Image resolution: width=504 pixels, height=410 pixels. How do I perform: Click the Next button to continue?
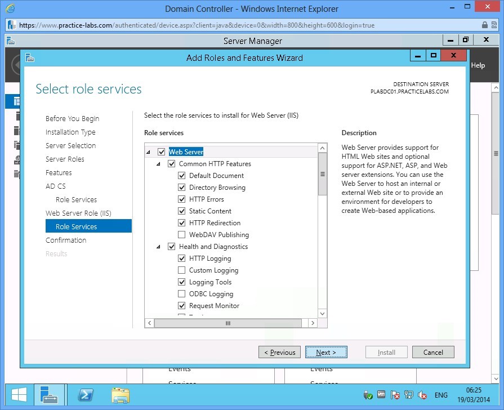326,352
